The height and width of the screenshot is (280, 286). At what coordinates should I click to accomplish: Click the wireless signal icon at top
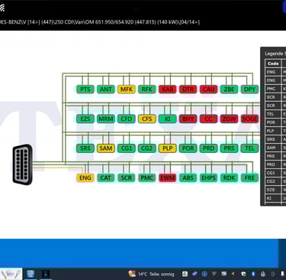[2, 8]
